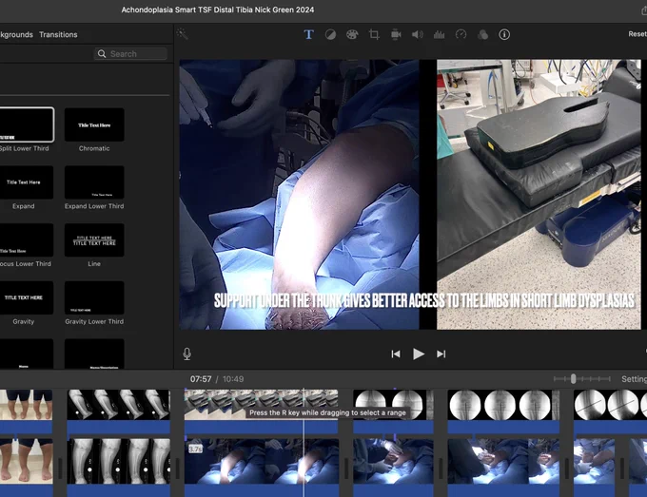This screenshot has width=647, height=497.
Task: Switch to the Transitions tab
Action: [x=58, y=34]
